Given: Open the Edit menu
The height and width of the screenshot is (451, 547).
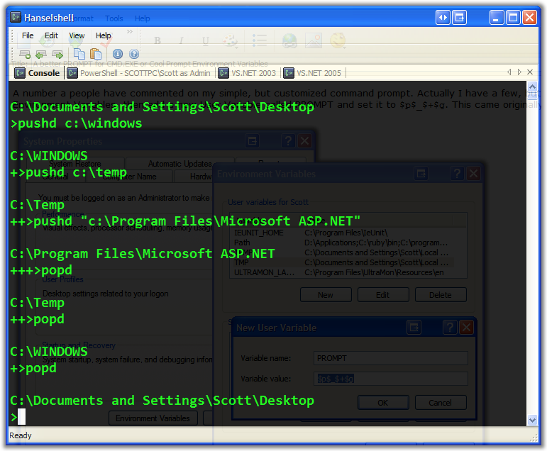Looking at the screenshot, I should pyautogui.click(x=51, y=35).
